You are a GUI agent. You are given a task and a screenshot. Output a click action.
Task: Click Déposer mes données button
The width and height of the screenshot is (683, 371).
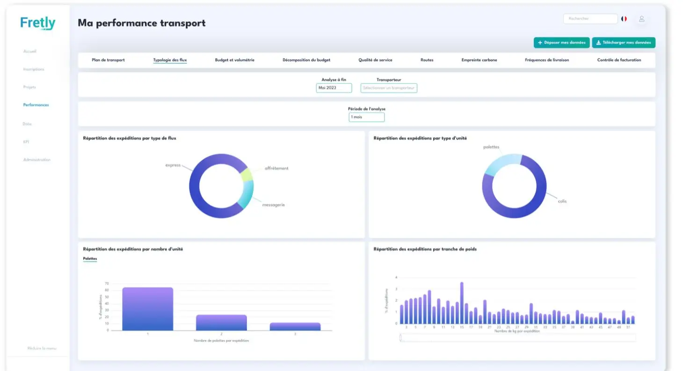[x=561, y=43]
